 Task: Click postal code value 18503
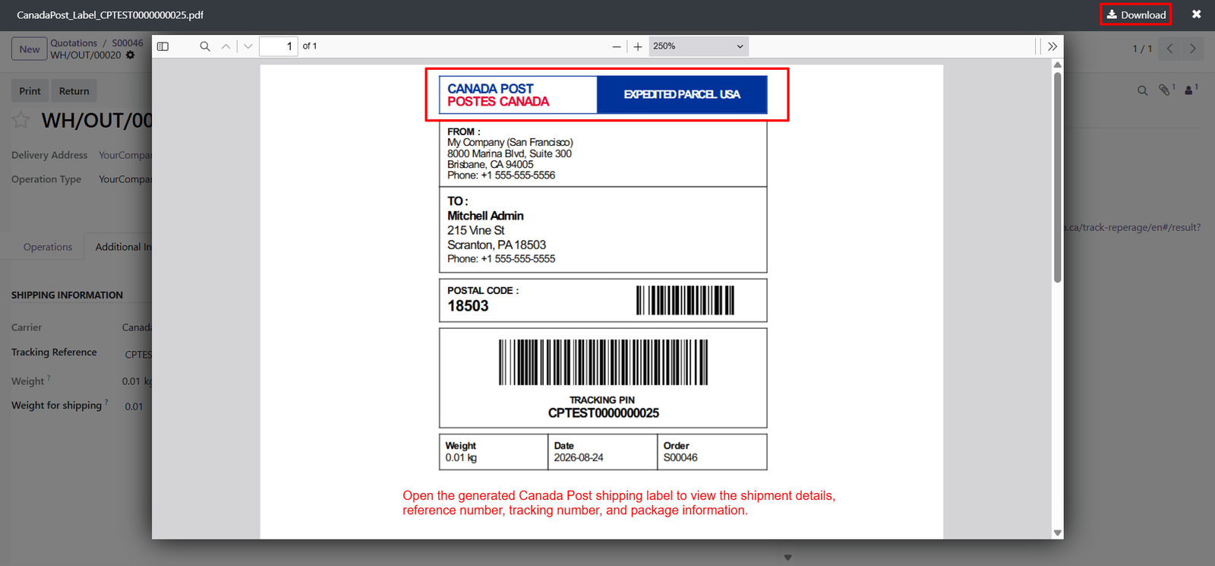[x=468, y=305]
